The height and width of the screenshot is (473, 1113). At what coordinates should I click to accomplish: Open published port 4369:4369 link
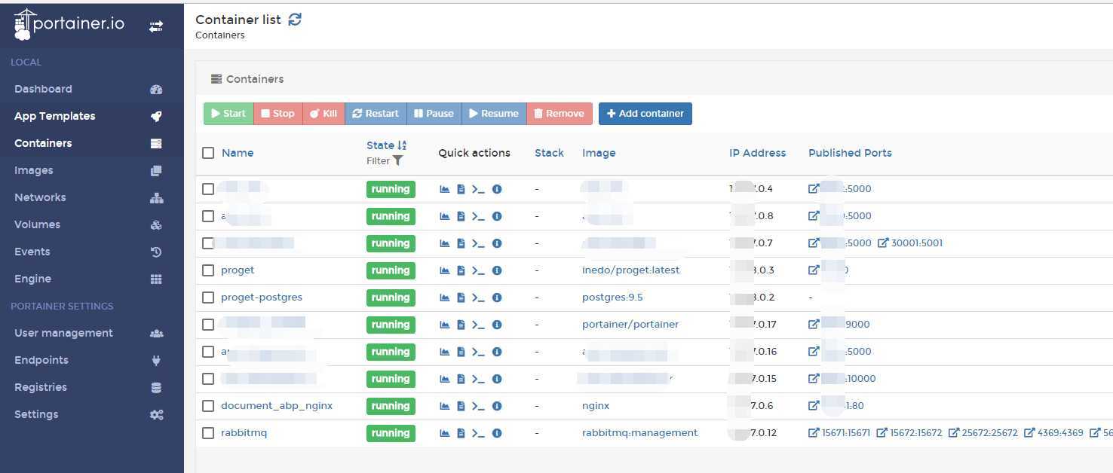point(1053,433)
